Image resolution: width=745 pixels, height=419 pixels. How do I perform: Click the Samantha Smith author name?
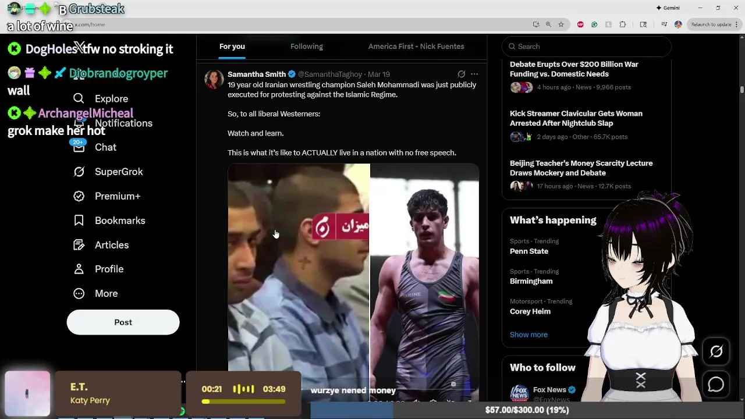(x=257, y=74)
